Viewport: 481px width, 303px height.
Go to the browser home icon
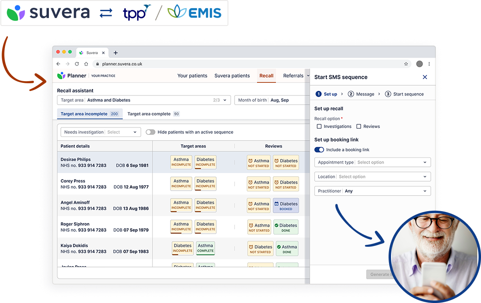(x=86, y=64)
